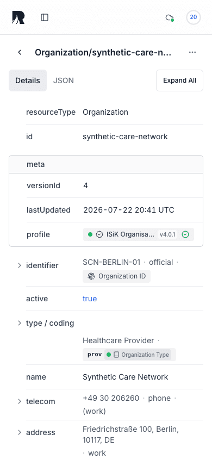Click the profile field label
The image size is (212, 459).
click(38, 234)
